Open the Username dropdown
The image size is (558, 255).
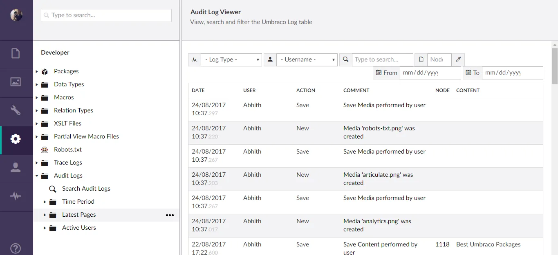coord(307,59)
